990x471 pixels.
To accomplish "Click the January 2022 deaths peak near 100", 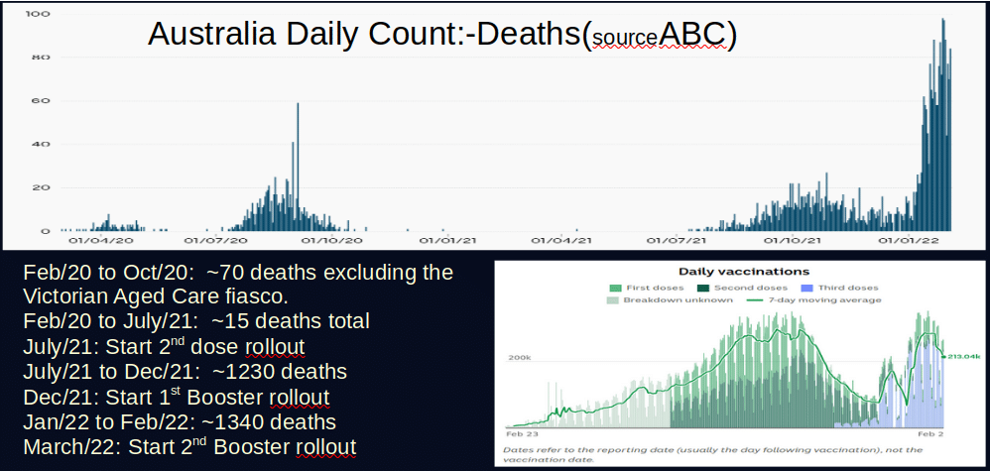I will click(942, 124).
